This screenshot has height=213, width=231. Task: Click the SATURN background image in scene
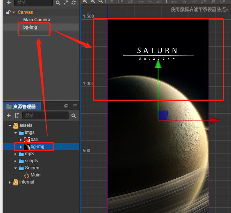click(158, 116)
